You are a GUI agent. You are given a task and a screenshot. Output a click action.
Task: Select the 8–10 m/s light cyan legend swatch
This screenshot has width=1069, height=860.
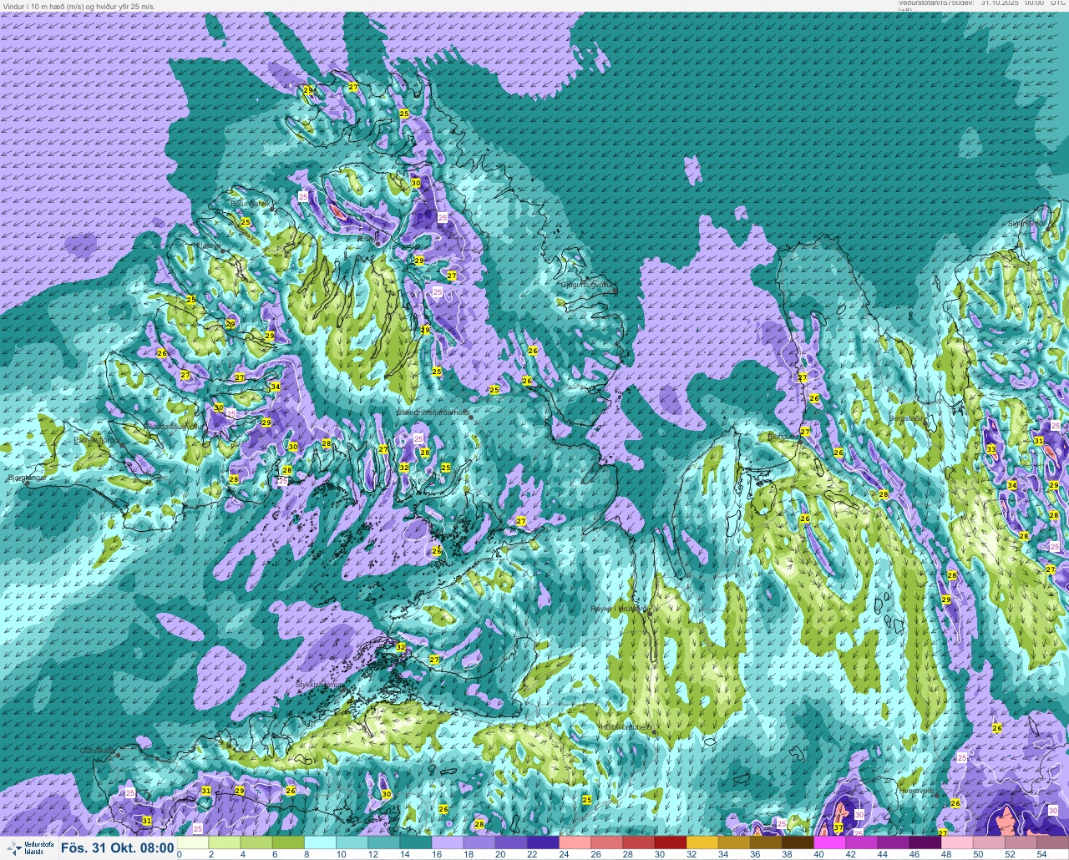point(322,843)
